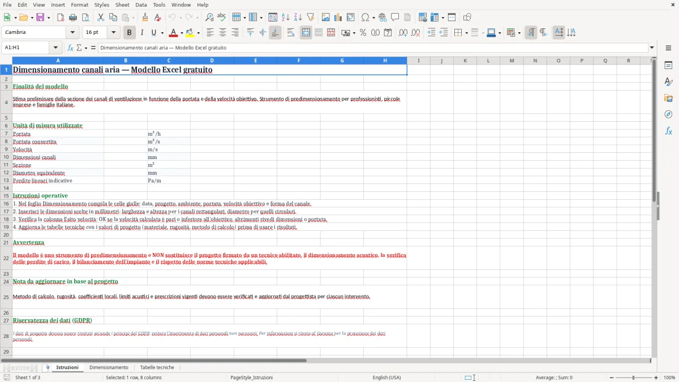Add decimal place

point(403,33)
